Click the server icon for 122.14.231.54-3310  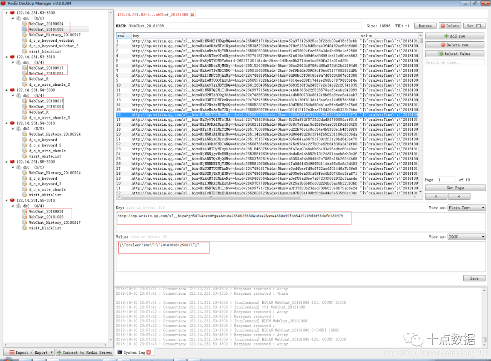pos(12,123)
